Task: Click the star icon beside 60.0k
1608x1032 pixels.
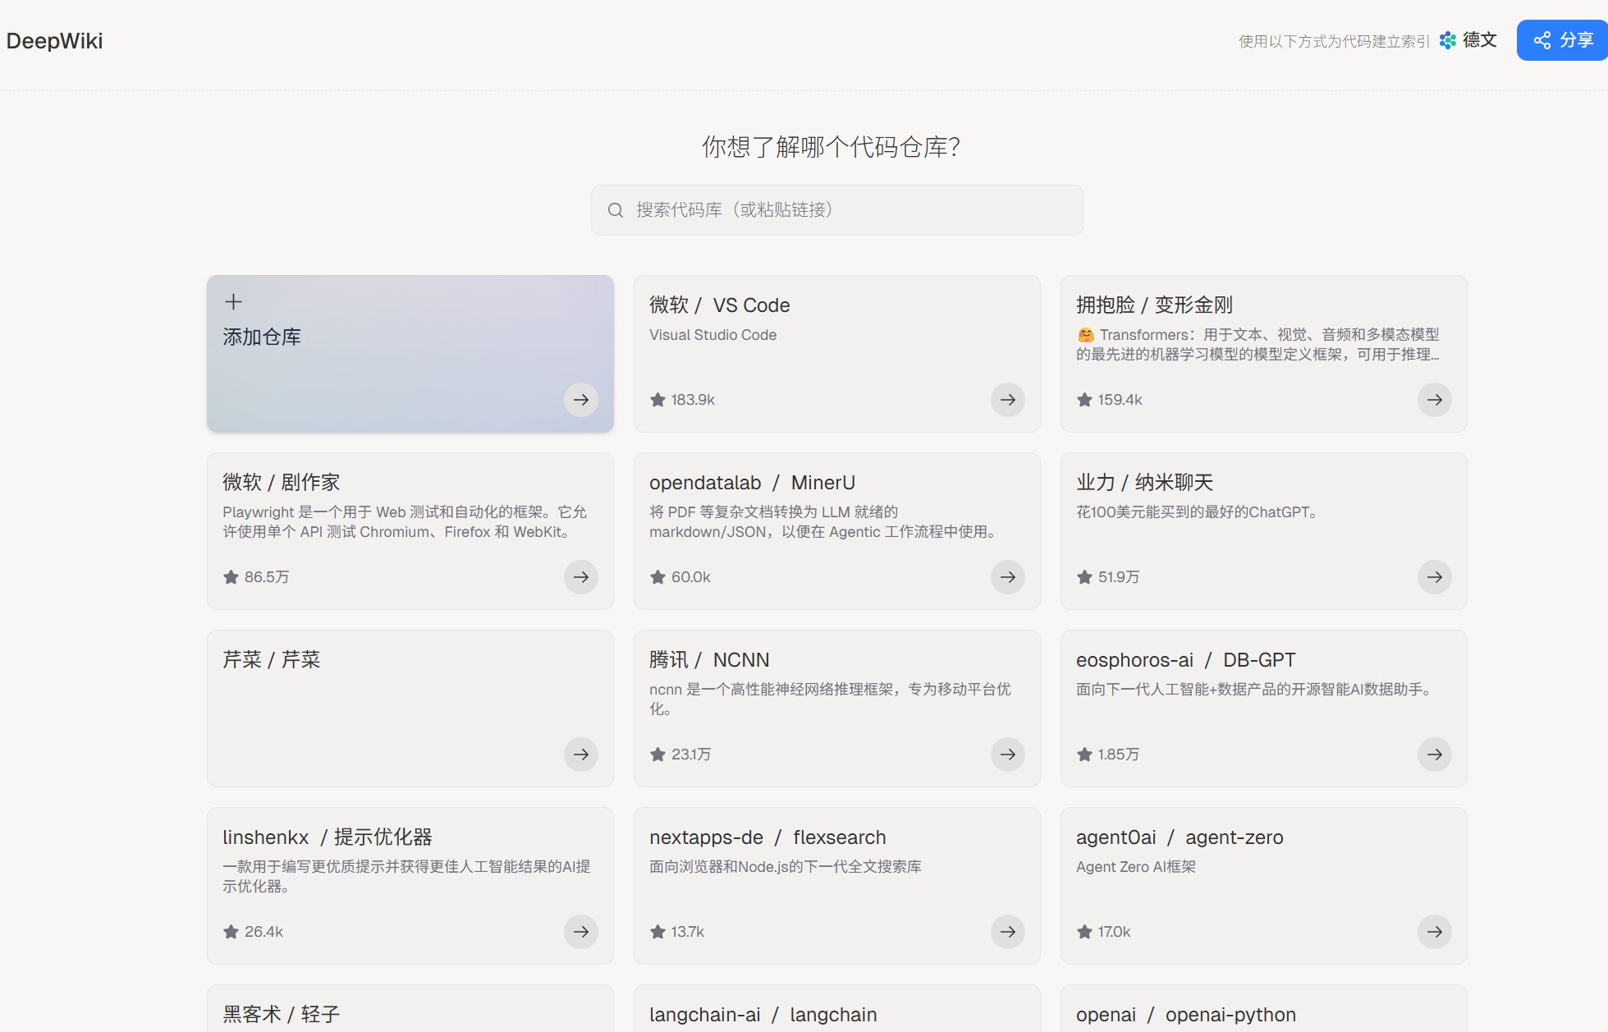Action: [x=657, y=577]
